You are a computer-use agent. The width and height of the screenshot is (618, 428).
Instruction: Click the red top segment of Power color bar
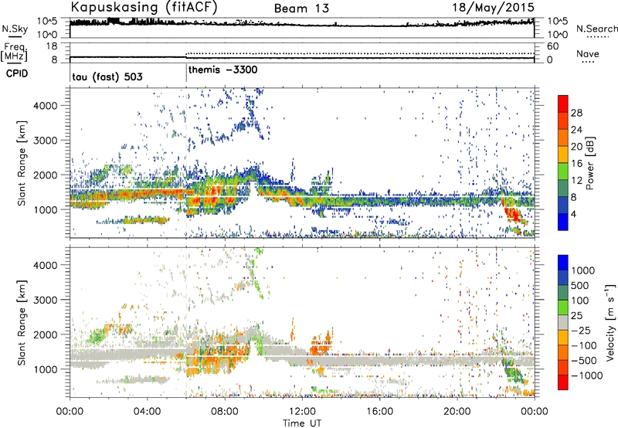click(x=563, y=104)
